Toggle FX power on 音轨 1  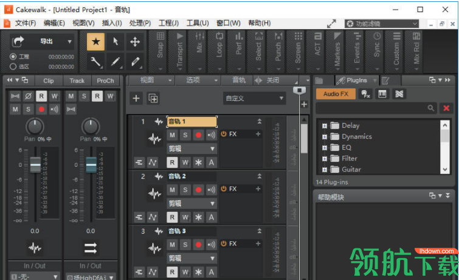pyautogui.click(x=224, y=134)
